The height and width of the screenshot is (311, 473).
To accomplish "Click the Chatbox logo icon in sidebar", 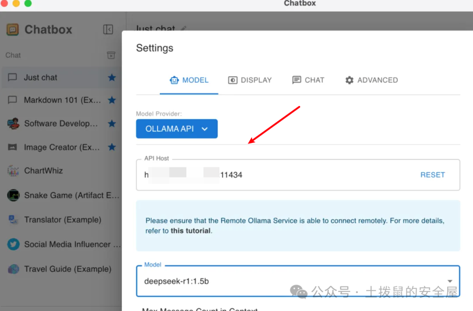I will coord(13,29).
